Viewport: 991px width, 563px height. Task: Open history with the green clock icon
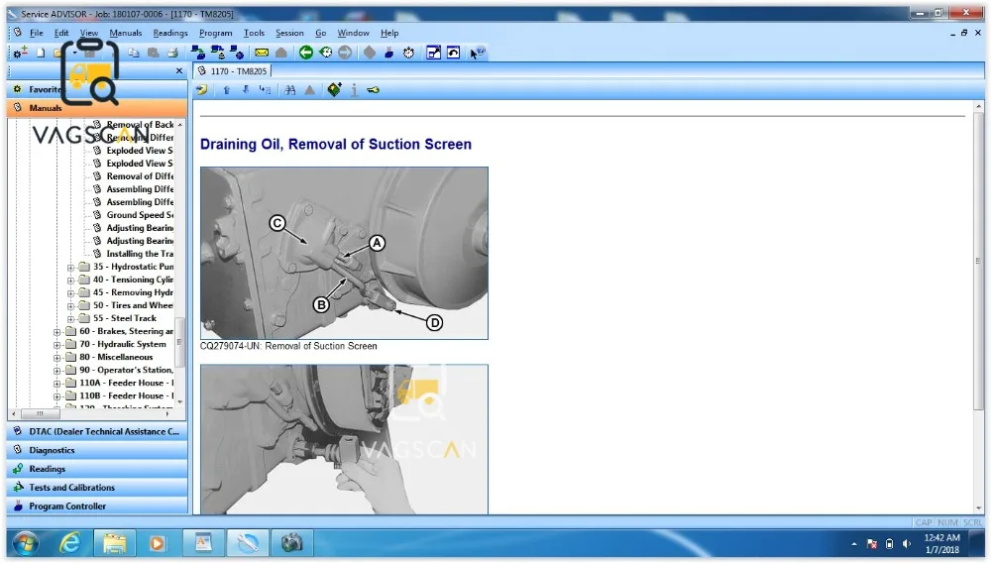click(x=325, y=53)
